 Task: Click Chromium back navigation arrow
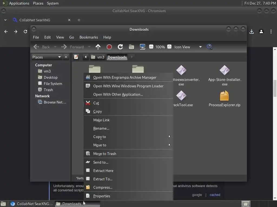(6, 32)
